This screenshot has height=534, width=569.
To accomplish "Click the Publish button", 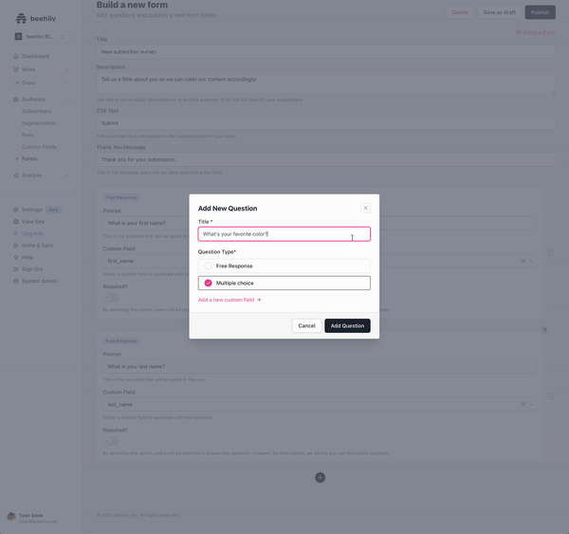I will [540, 12].
